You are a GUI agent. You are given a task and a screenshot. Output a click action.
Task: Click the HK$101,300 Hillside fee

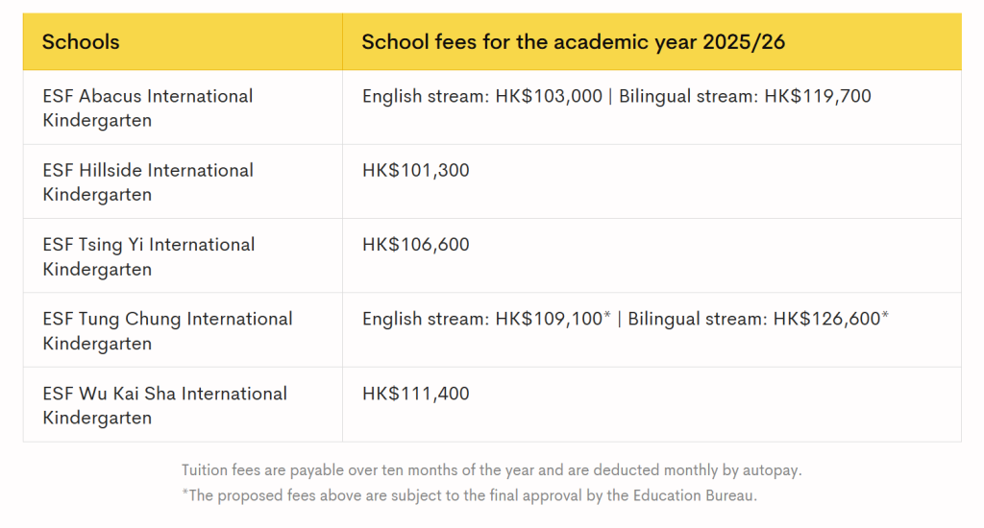pos(415,170)
